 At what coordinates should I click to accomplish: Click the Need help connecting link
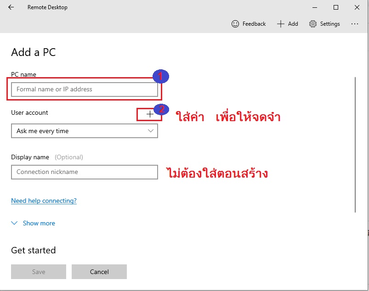[44, 201]
